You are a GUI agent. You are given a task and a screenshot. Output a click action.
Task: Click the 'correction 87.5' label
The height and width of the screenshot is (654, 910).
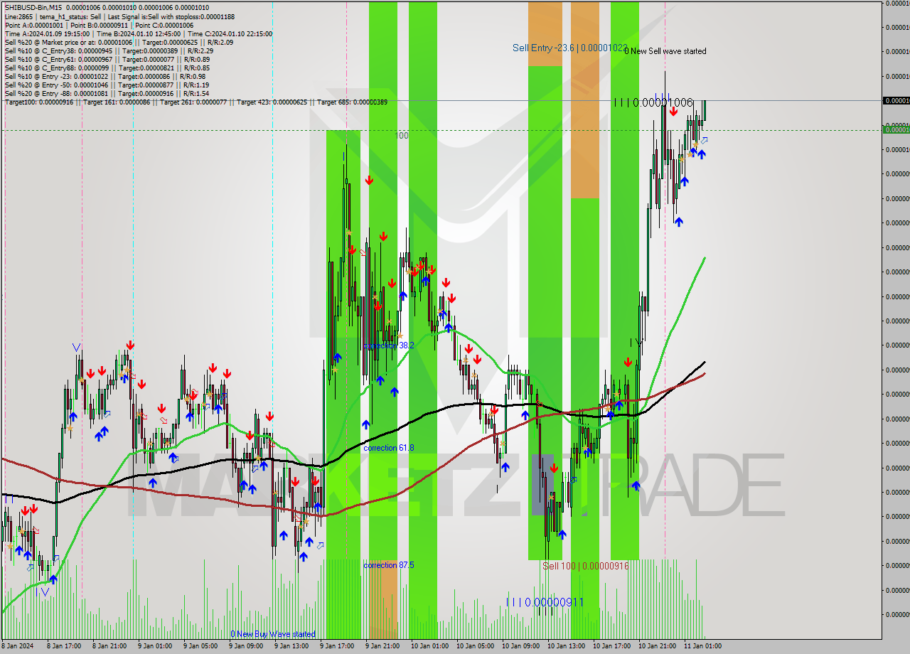click(389, 565)
